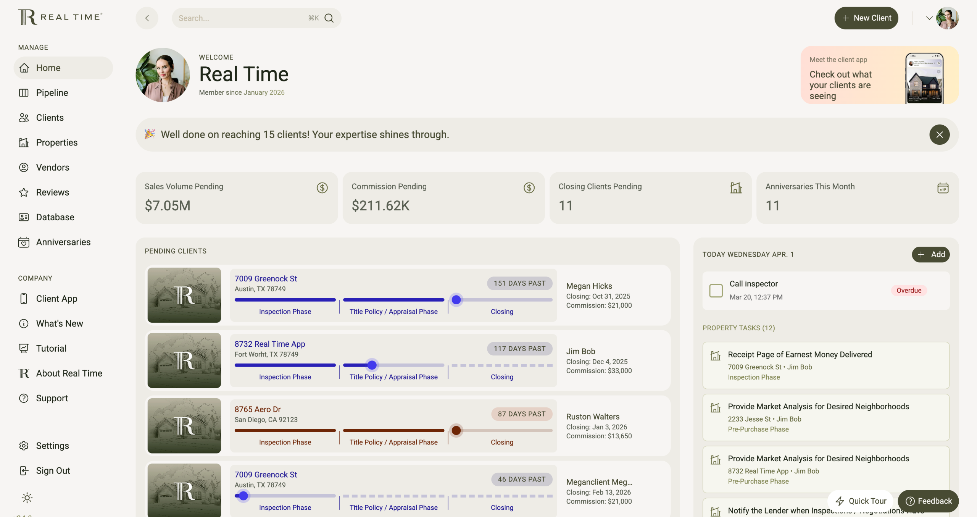Expand the profile dropdown chevron
The height and width of the screenshot is (517, 977).
(x=929, y=18)
